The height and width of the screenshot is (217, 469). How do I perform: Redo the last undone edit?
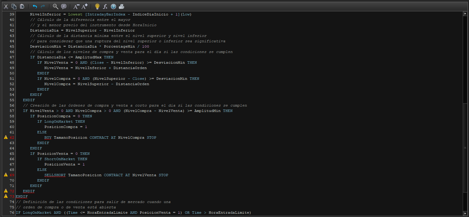tap(43, 6)
